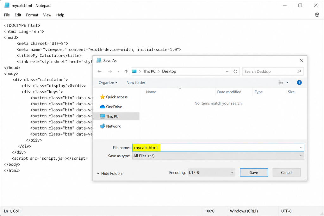324x216 pixels.
Task: Click the div class="display" line
Action: pos(53,86)
